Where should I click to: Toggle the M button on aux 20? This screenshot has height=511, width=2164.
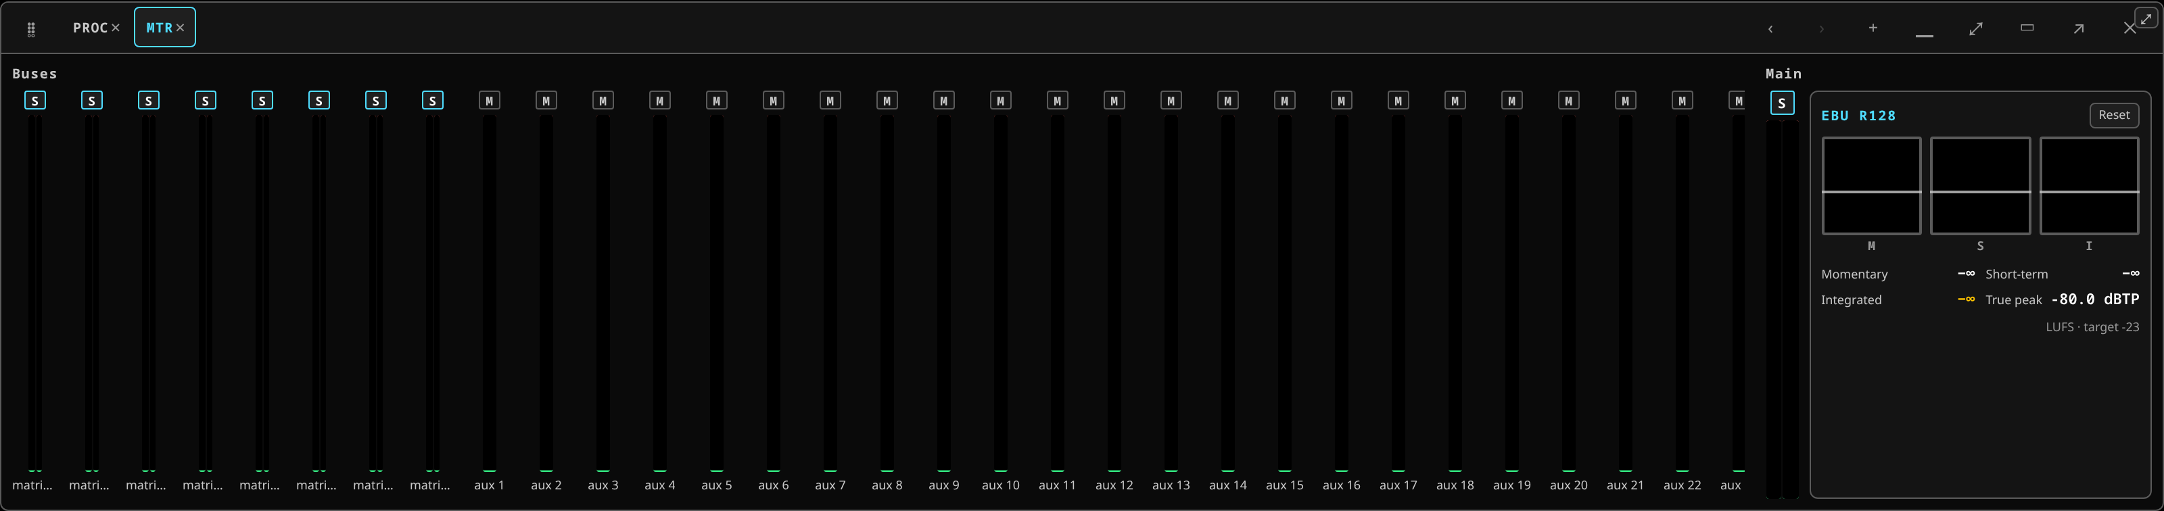pyautogui.click(x=1568, y=101)
